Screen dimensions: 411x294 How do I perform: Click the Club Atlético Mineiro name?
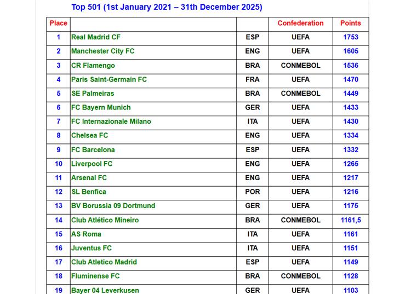click(x=105, y=220)
